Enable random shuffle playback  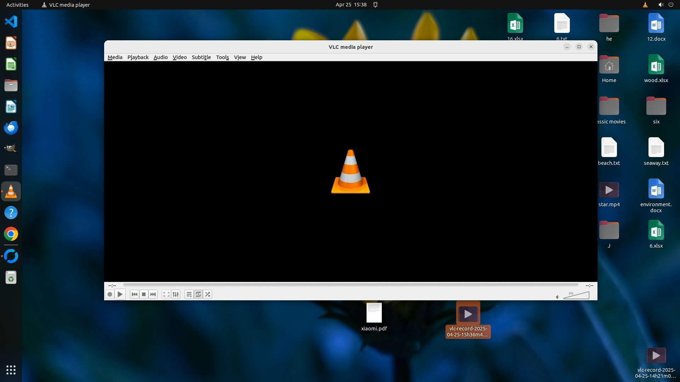(x=208, y=294)
